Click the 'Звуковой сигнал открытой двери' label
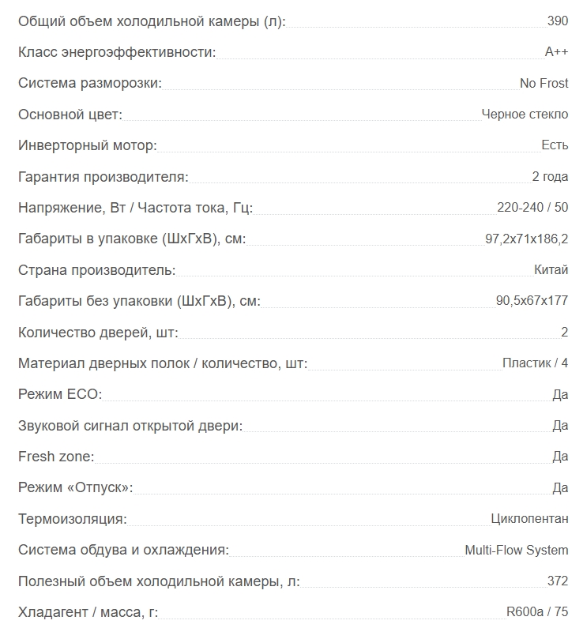The height and width of the screenshot is (628, 583). (x=130, y=425)
